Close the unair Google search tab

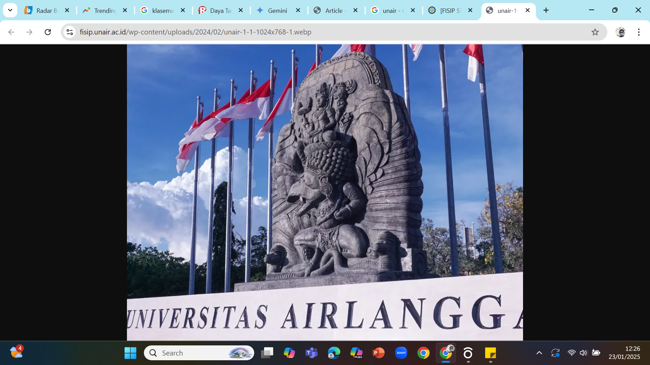coord(413,10)
